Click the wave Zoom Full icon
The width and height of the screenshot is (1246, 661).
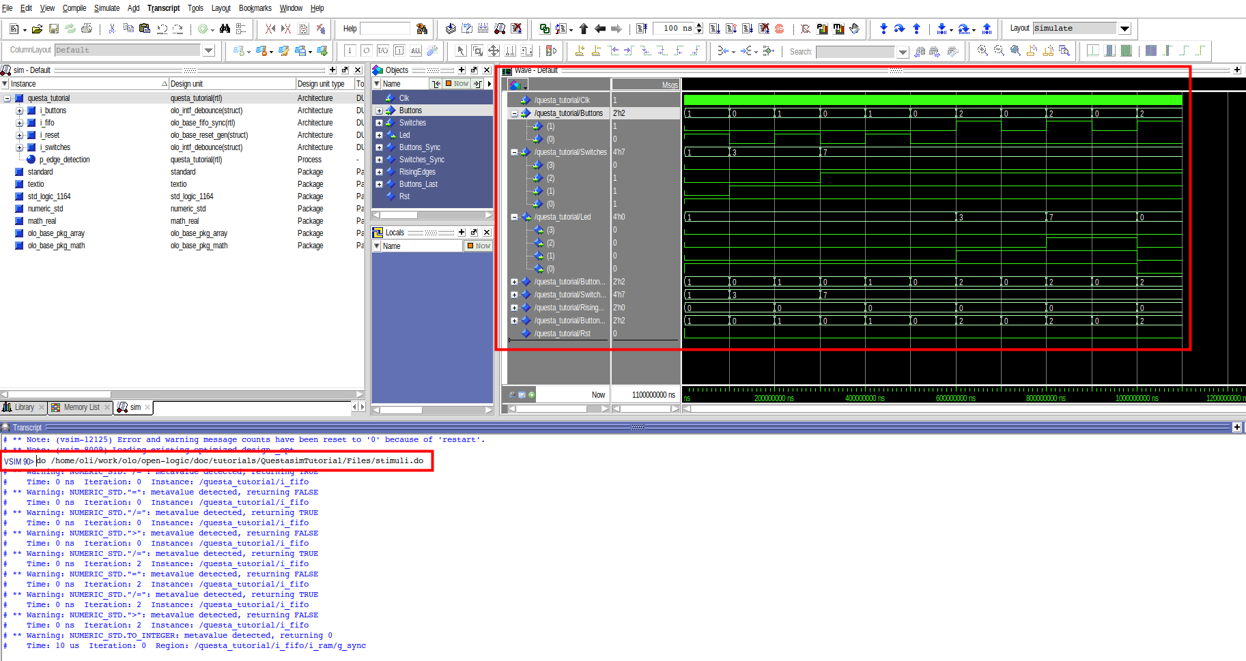tap(1015, 50)
